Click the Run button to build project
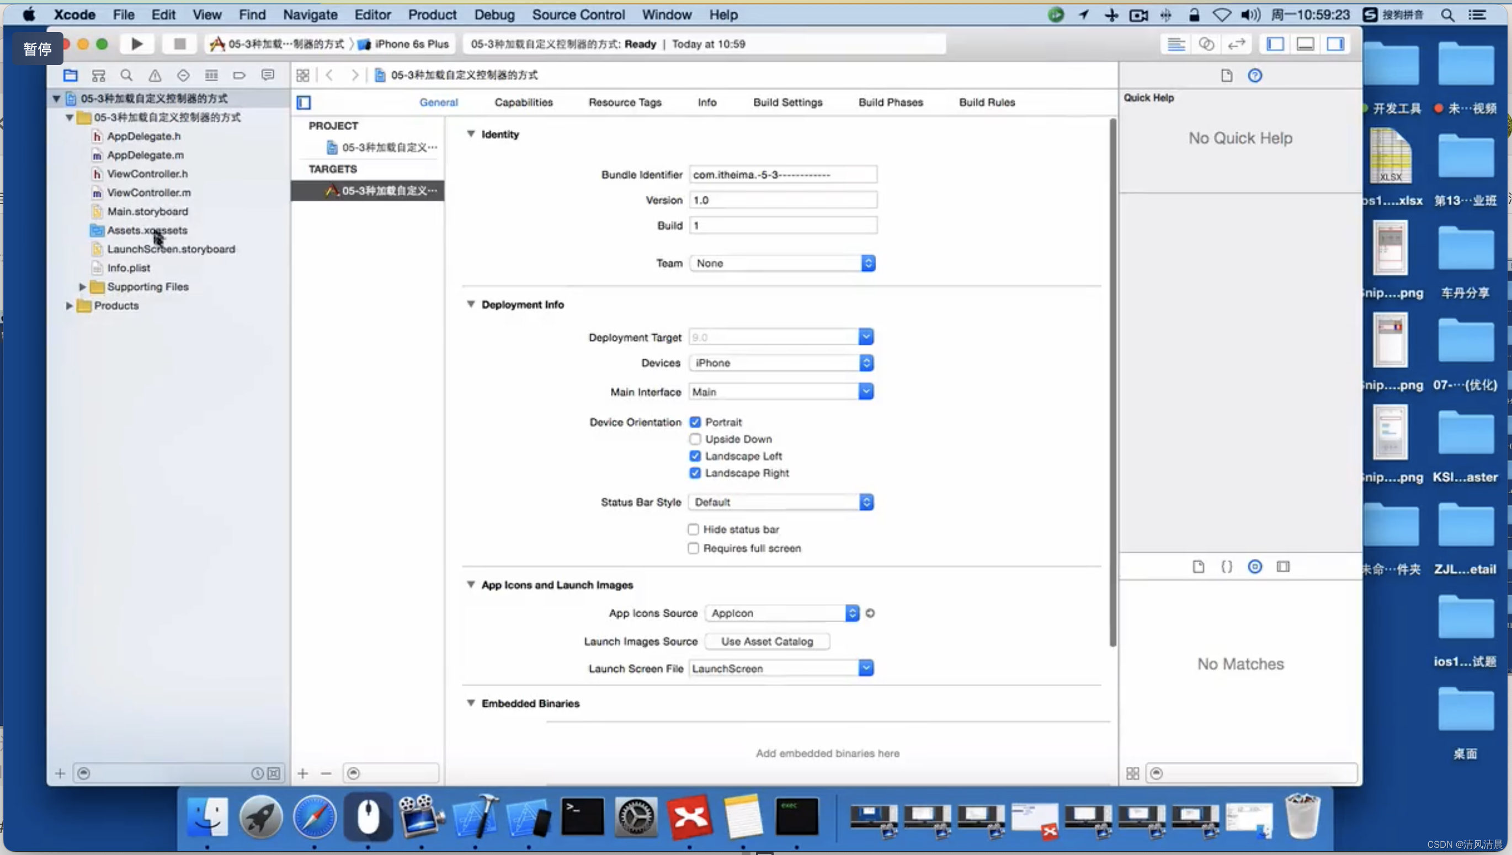The image size is (1512, 855). (x=135, y=44)
